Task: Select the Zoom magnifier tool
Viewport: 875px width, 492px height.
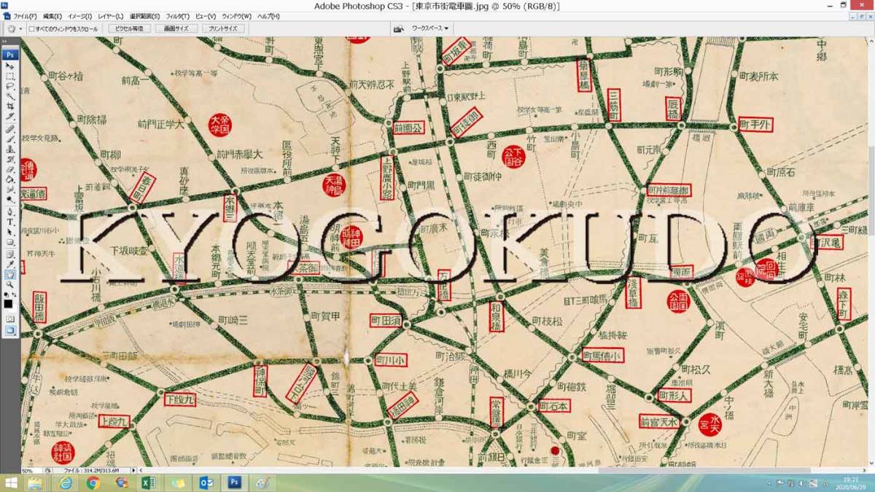Action: click(10, 284)
